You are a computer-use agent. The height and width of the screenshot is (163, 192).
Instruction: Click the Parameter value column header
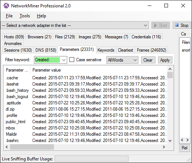[99, 70]
